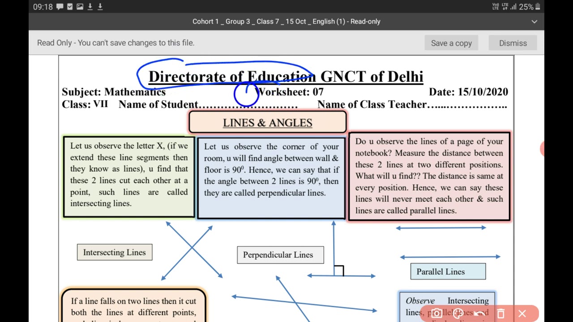Save a copy of the read-only file
Image resolution: width=573 pixels, height=322 pixels.
pos(451,43)
